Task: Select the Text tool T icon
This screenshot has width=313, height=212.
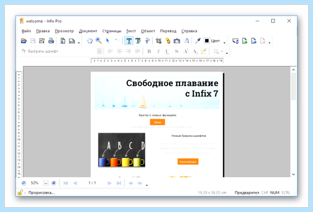Action: [x=129, y=41]
